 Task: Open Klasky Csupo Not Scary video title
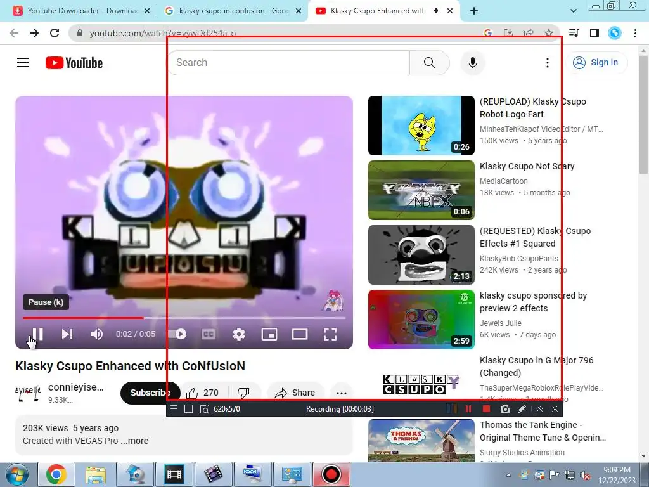pyautogui.click(x=527, y=166)
